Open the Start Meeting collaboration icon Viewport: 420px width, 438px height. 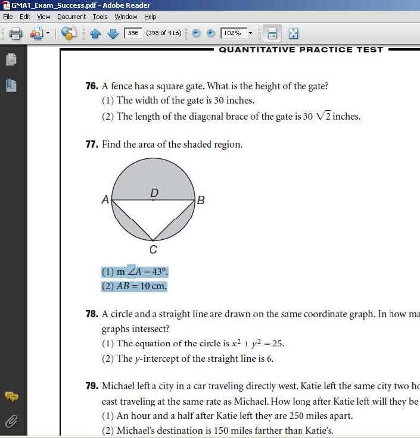(36, 33)
